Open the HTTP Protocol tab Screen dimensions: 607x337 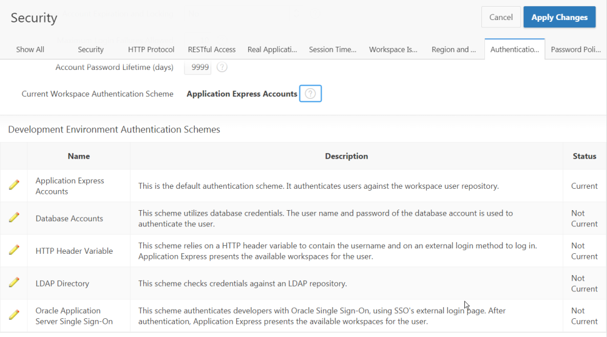tap(151, 50)
